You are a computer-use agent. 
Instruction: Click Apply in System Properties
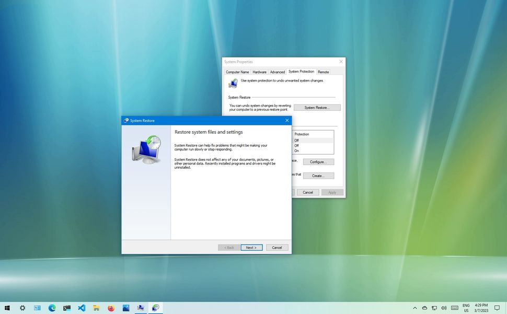point(332,192)
